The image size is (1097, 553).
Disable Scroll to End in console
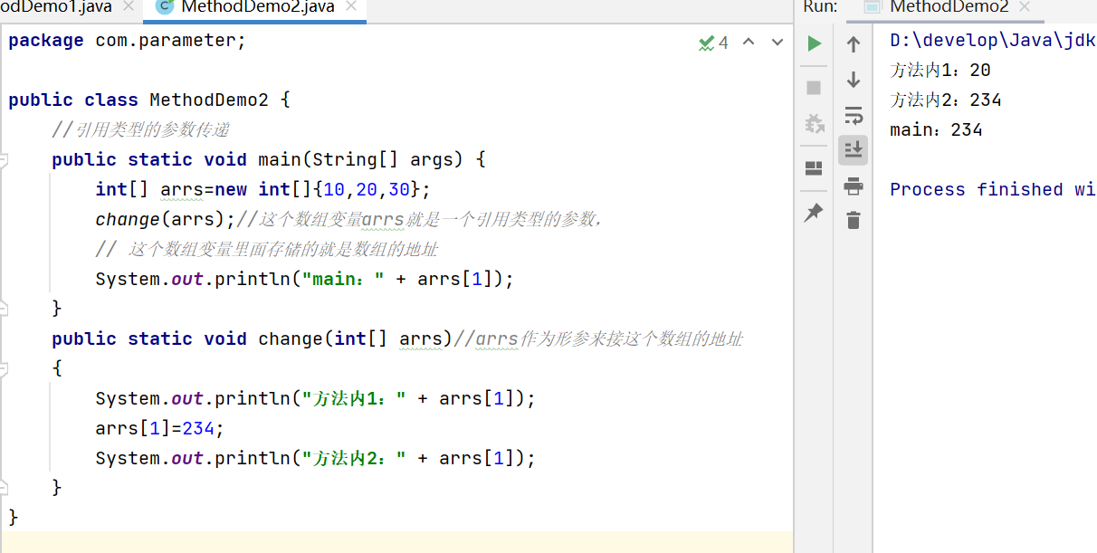853,150
